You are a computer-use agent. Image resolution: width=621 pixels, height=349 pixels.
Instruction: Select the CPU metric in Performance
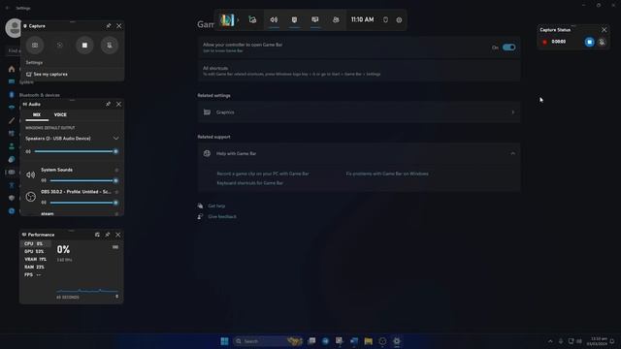pyautogui.click(x=35, y=243)
